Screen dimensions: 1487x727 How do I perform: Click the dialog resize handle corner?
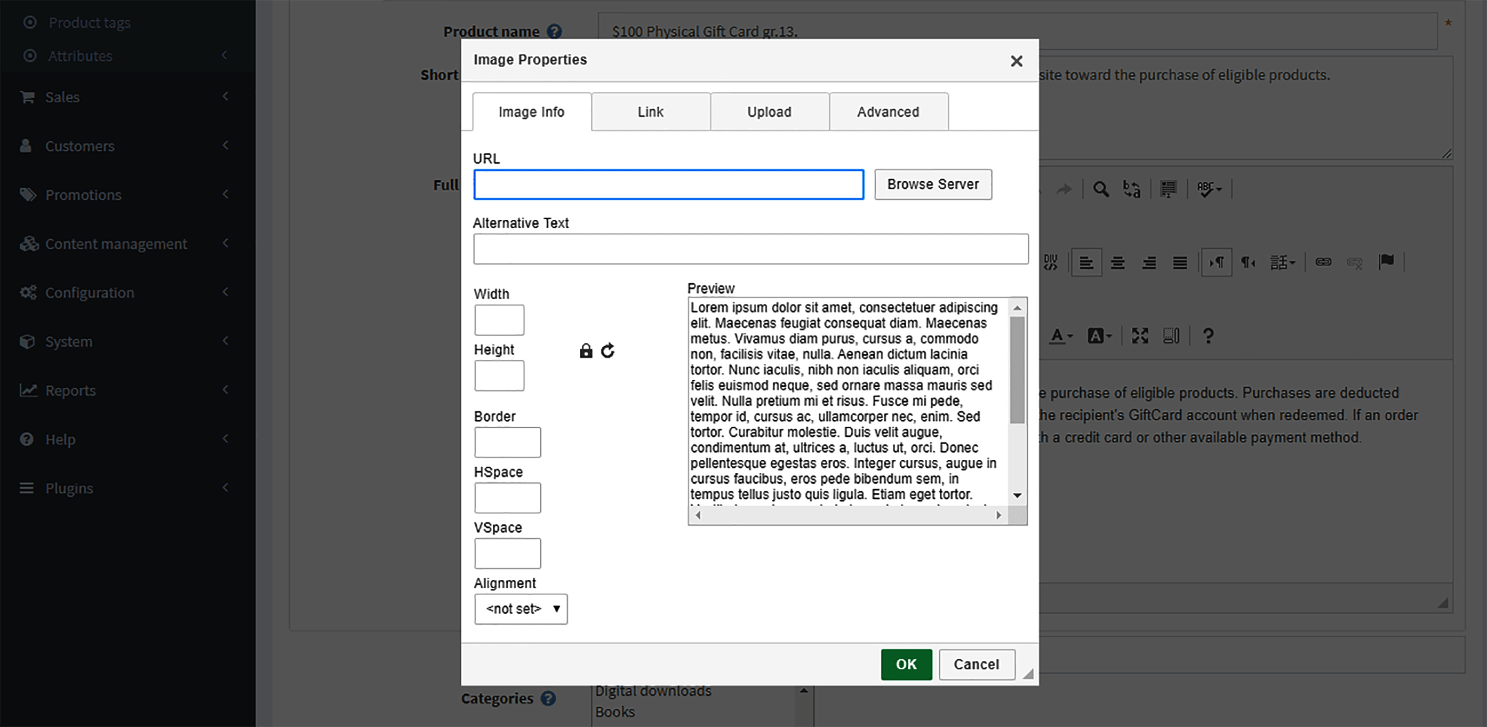point(1028,674)
